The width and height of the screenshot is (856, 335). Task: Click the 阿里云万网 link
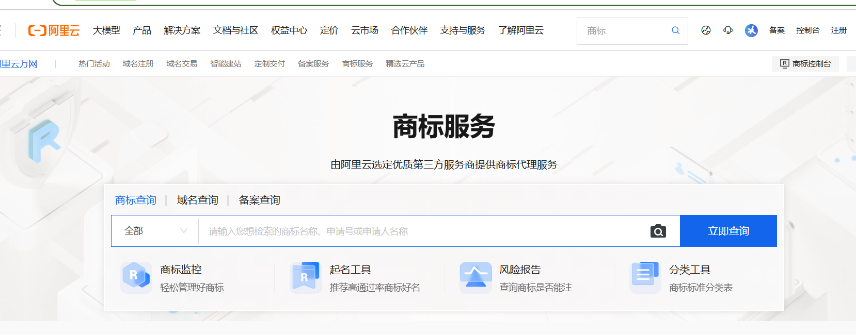[x=19, y=64]
